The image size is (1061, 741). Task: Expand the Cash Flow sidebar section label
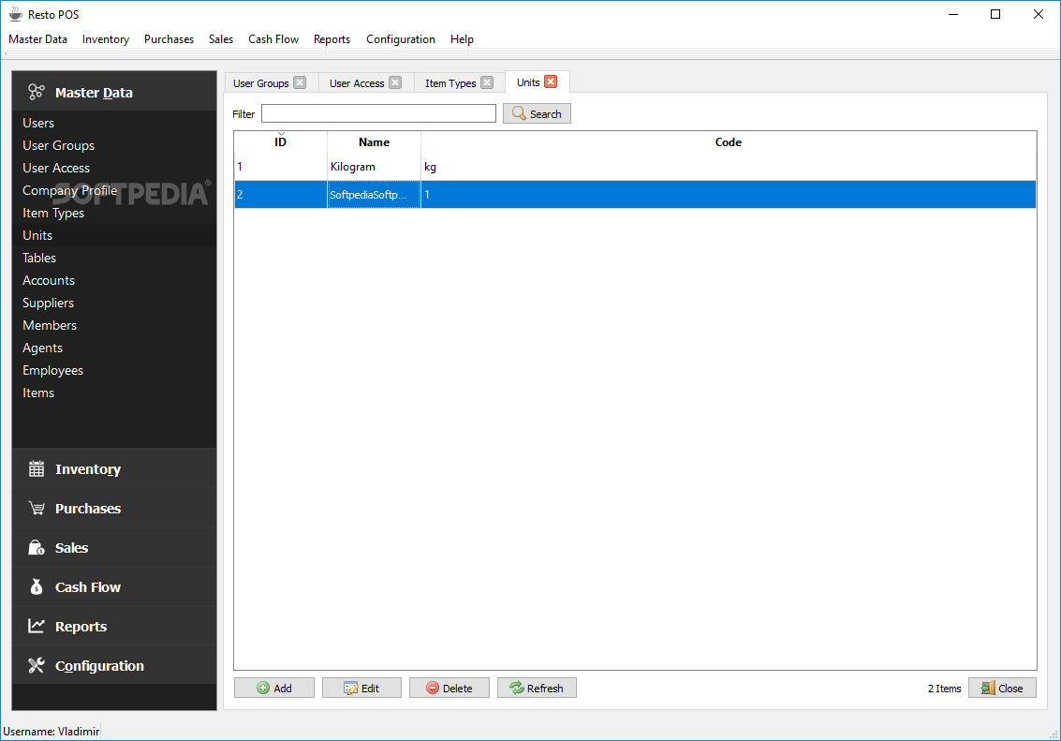tap(88, 586)
